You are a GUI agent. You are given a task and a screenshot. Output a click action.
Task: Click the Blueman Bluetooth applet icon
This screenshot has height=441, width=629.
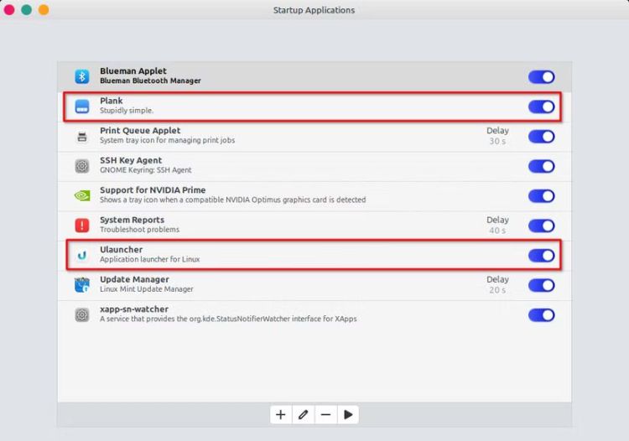(82, 76)
